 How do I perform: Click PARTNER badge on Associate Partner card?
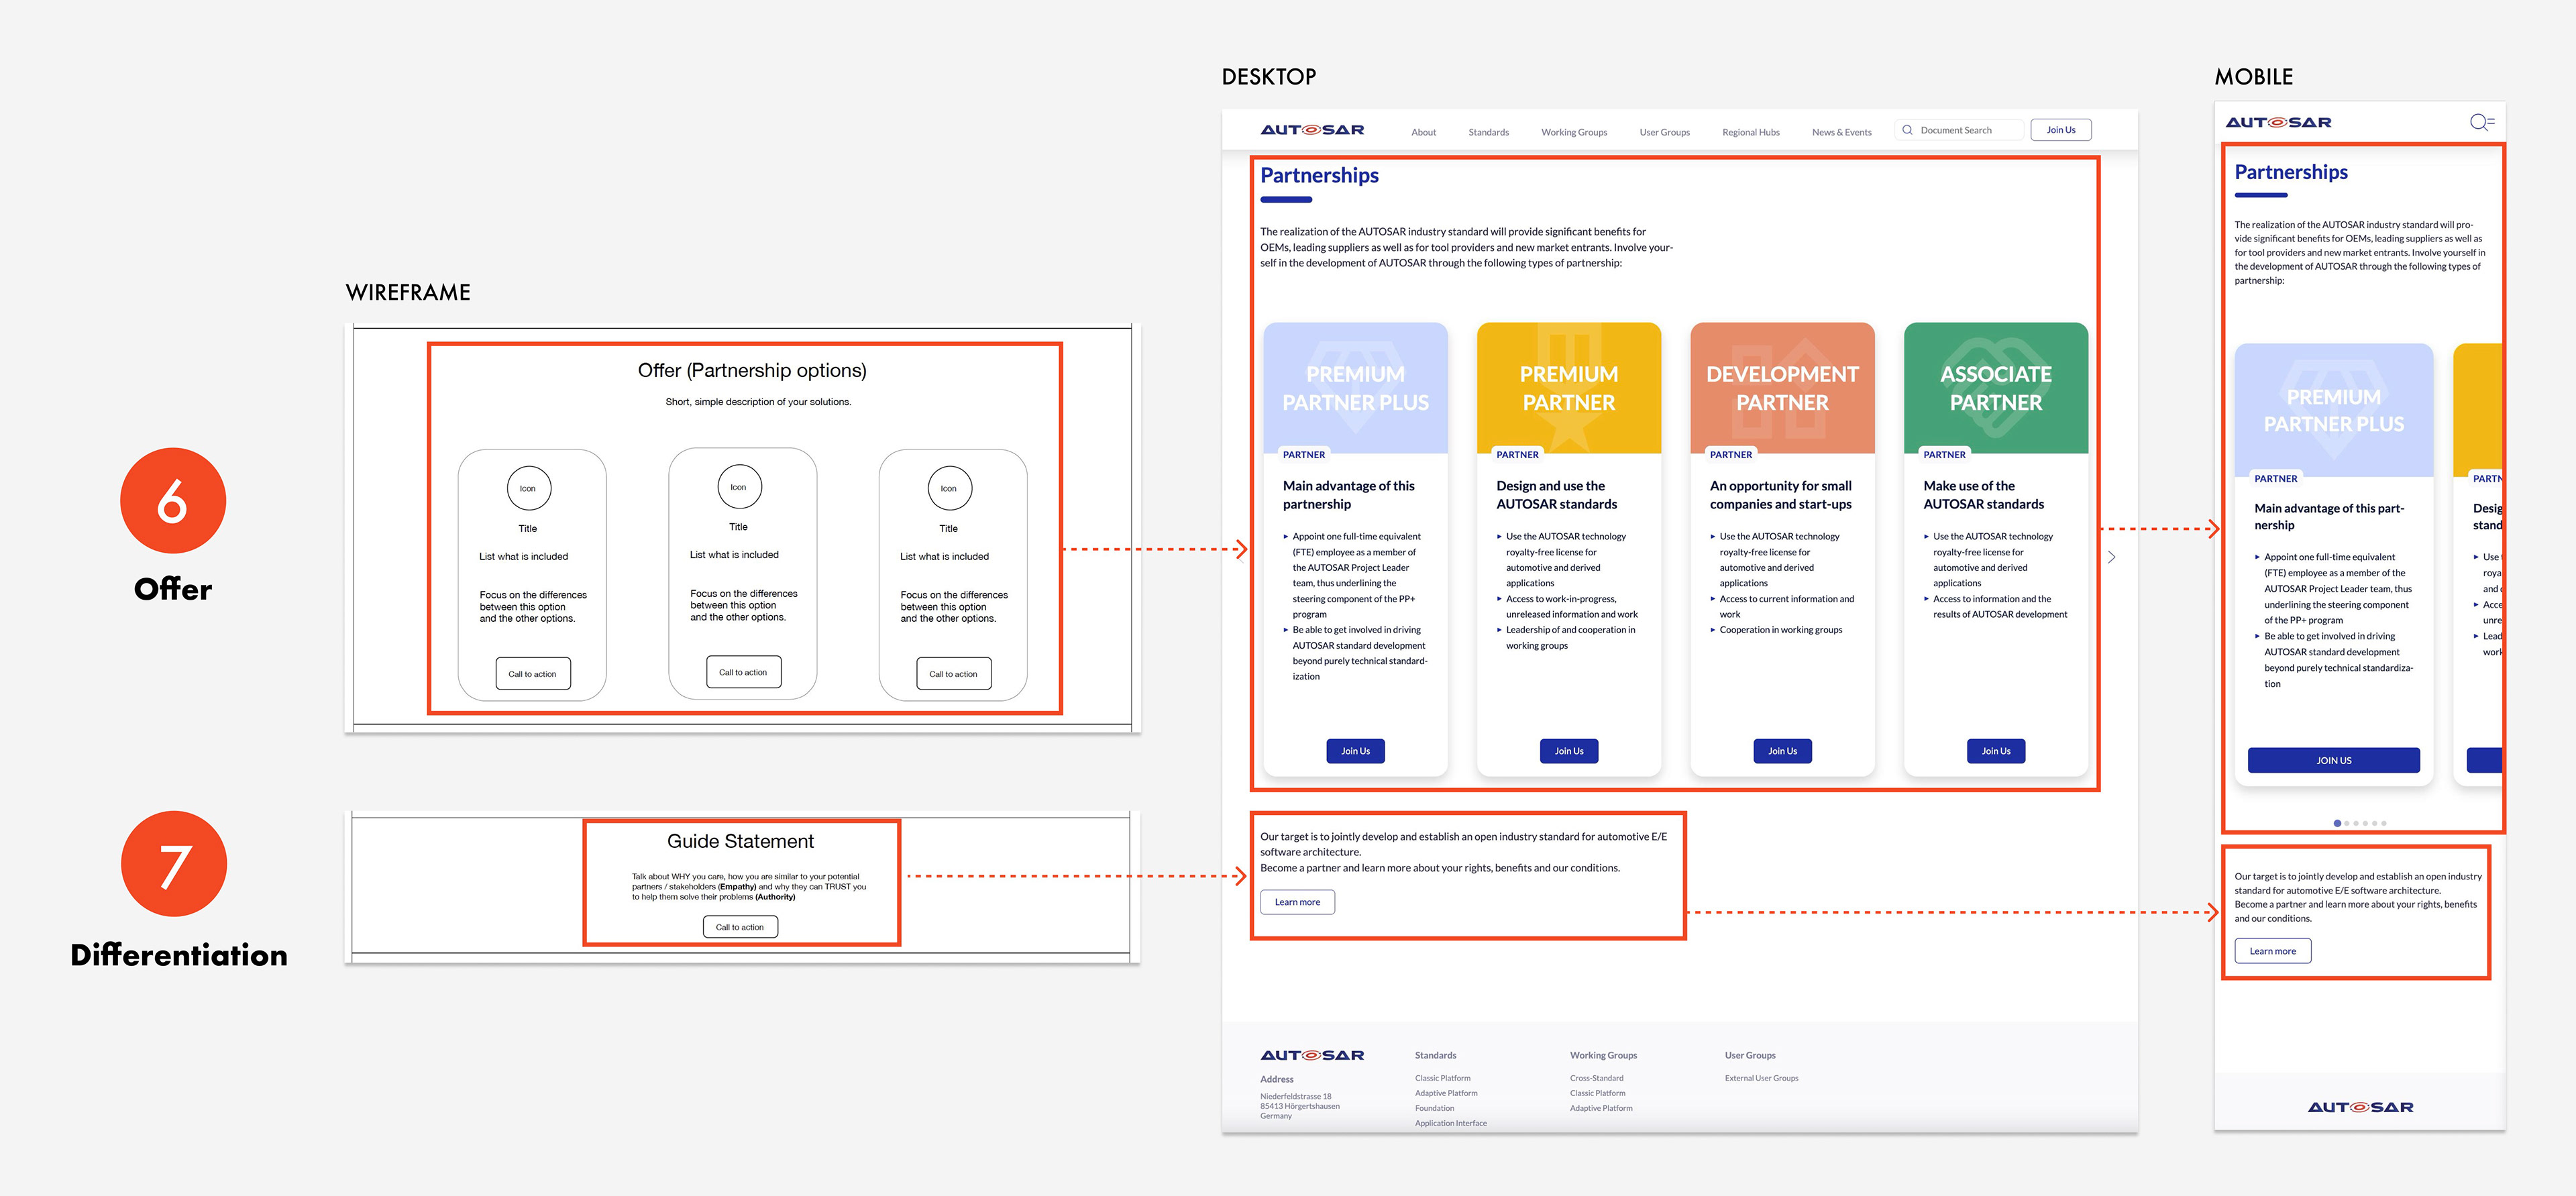click(x=1944, y=455)
